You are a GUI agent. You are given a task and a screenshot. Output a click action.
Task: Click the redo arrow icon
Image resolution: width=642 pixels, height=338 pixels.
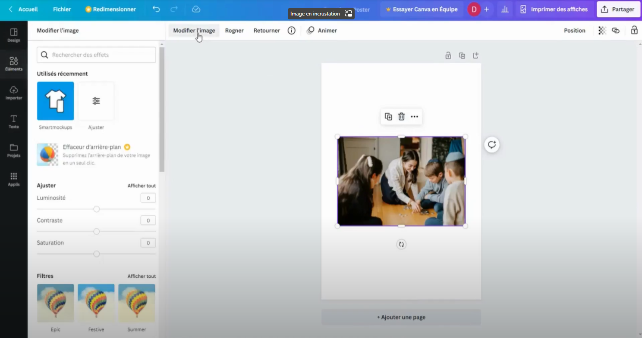click(x=174, y=9)
